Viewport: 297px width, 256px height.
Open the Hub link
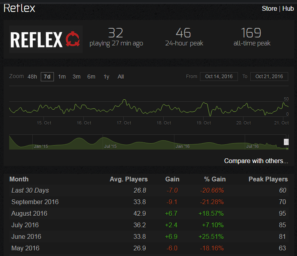coord(288,8)
